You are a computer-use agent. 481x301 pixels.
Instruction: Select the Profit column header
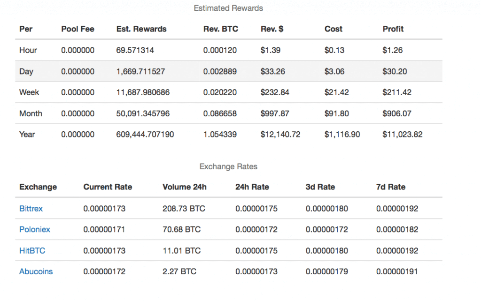pyautogui.click(x=393, y=29)
